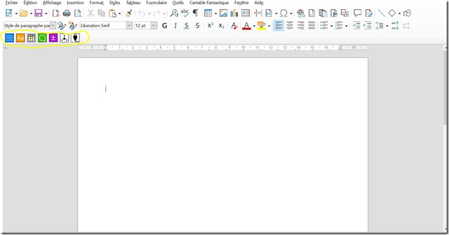Insert a table
449x235 pixels.
click(x=208, y=13)
